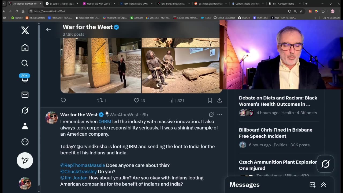
Task: Open the GitHub Dashboard bookmark
Action: coord(224,18)
